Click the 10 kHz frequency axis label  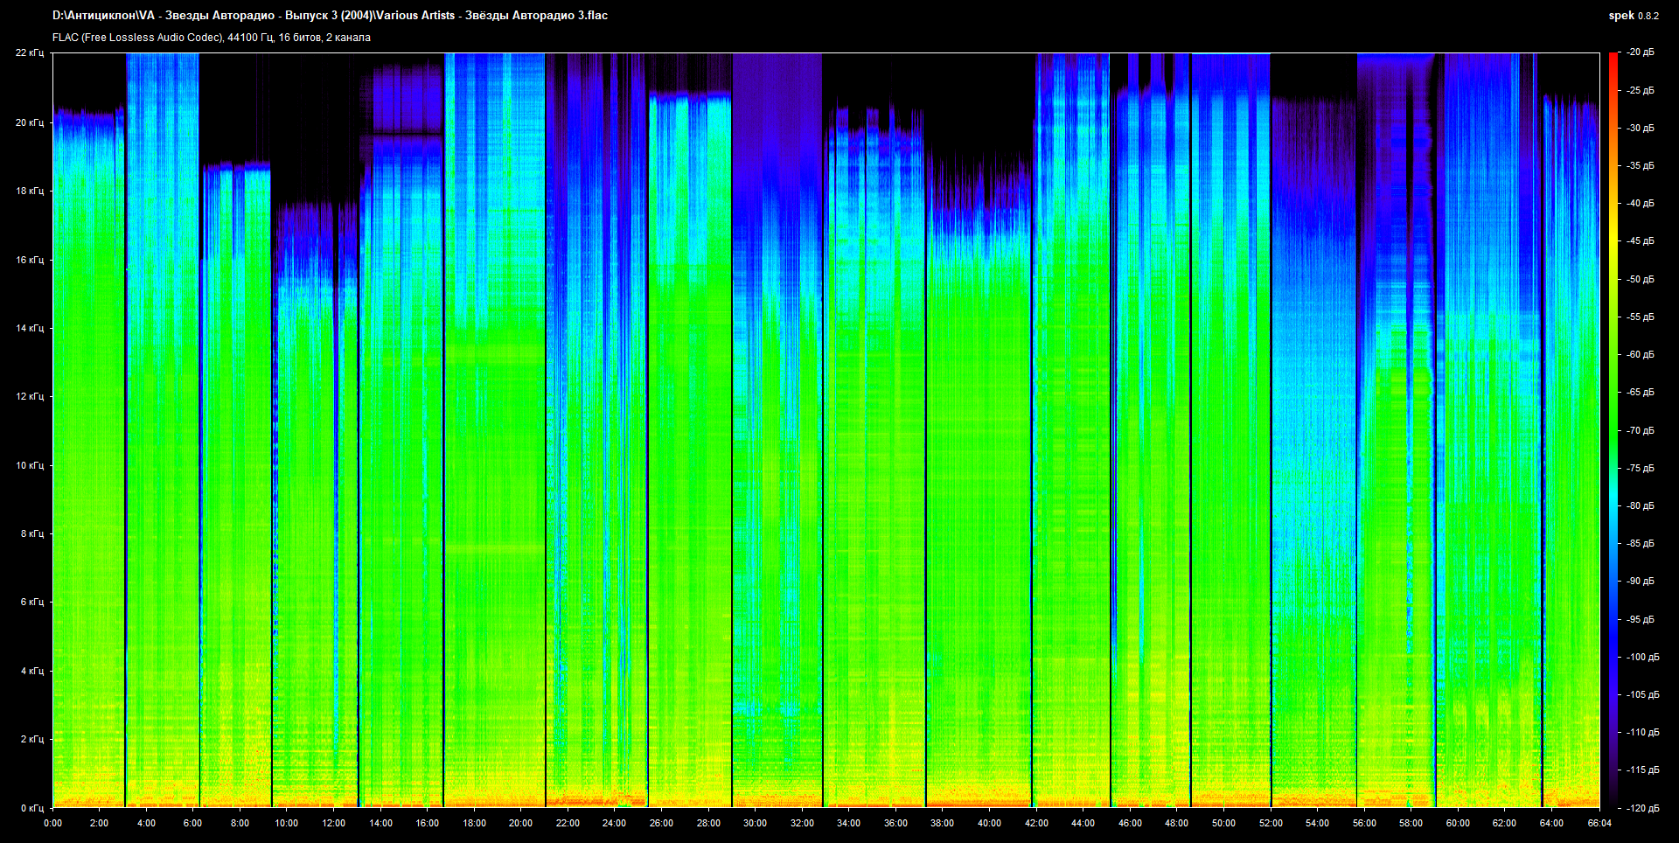click(x=30, y=465)
